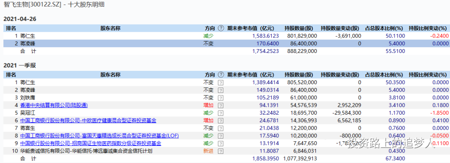Click the question icon in 吴冠江 row
Image resolution: width=450 pixels, height=163 pixels.
pos(220,113)
